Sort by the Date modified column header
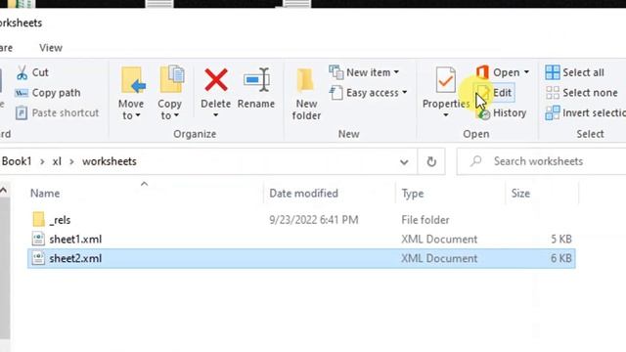626x352 pixels. [x=303, y=194]
